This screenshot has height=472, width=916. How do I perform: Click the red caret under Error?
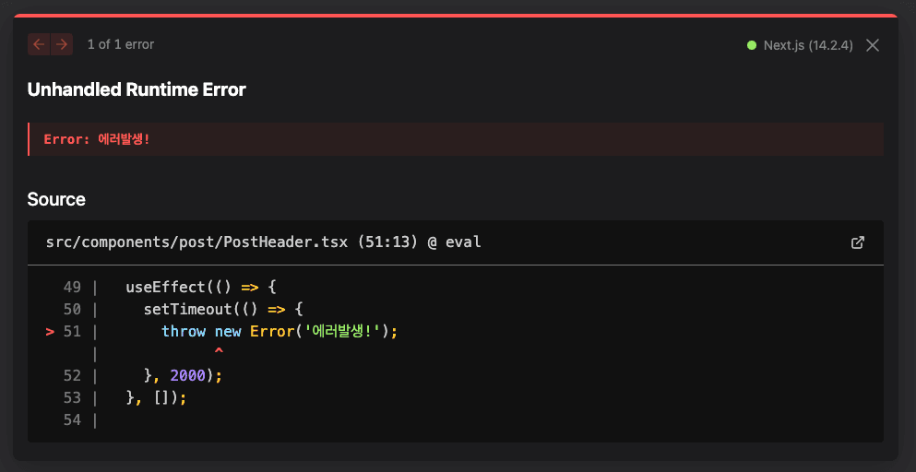tap(219, 353)
